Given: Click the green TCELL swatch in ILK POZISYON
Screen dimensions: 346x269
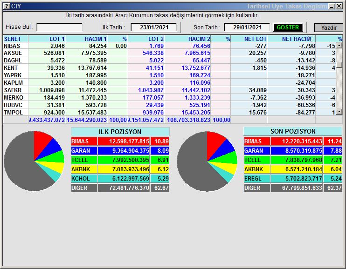Looking at the screenshot, I should tap(84, 160).
